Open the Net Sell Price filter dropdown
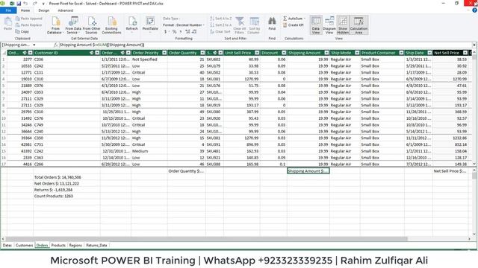The height and width of the screenshot is (268, 478). click(465, 53)
